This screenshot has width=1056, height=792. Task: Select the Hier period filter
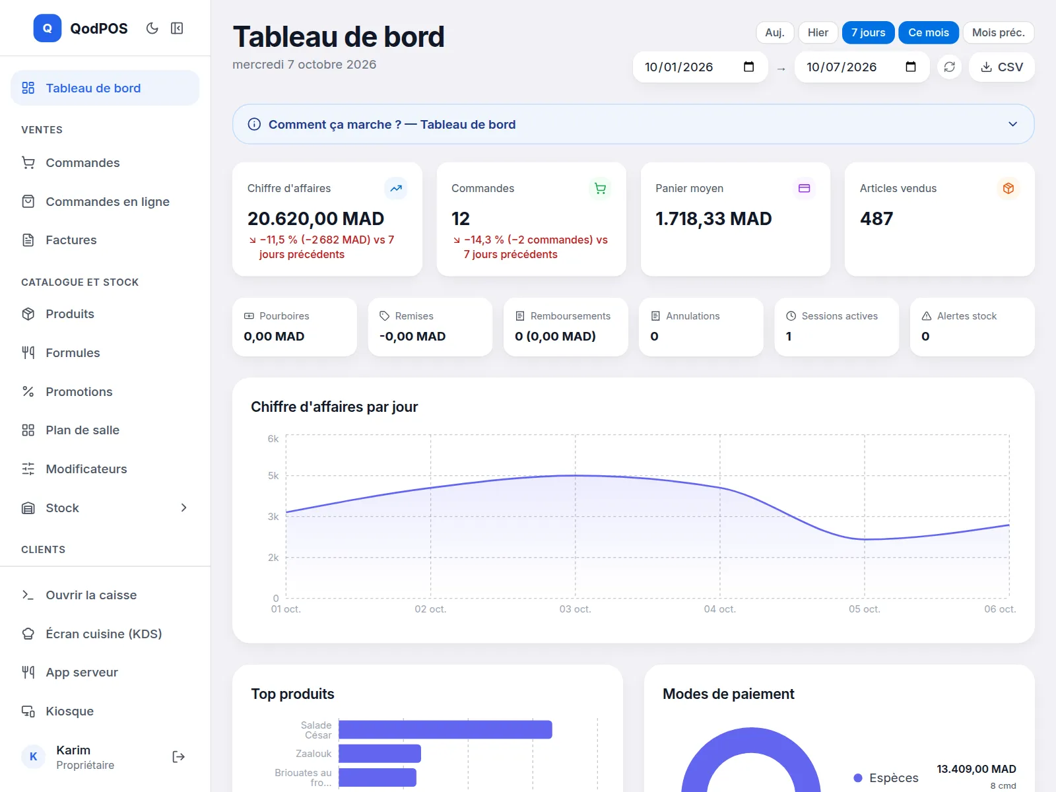[818, 32]
